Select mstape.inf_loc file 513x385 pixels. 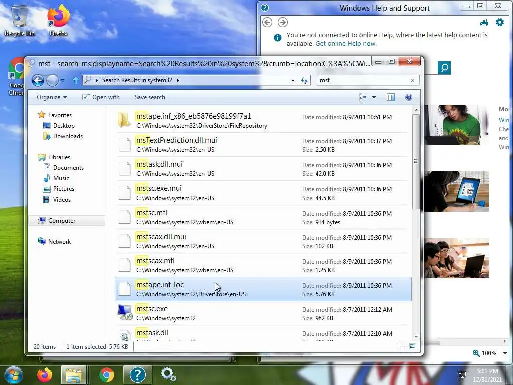point(263,289)
